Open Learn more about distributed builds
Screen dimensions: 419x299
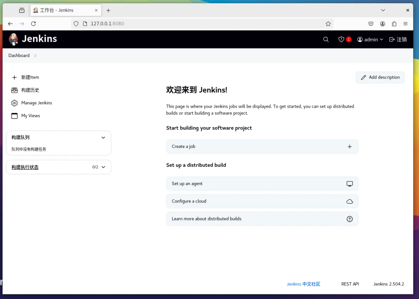(x=262, y=219)
